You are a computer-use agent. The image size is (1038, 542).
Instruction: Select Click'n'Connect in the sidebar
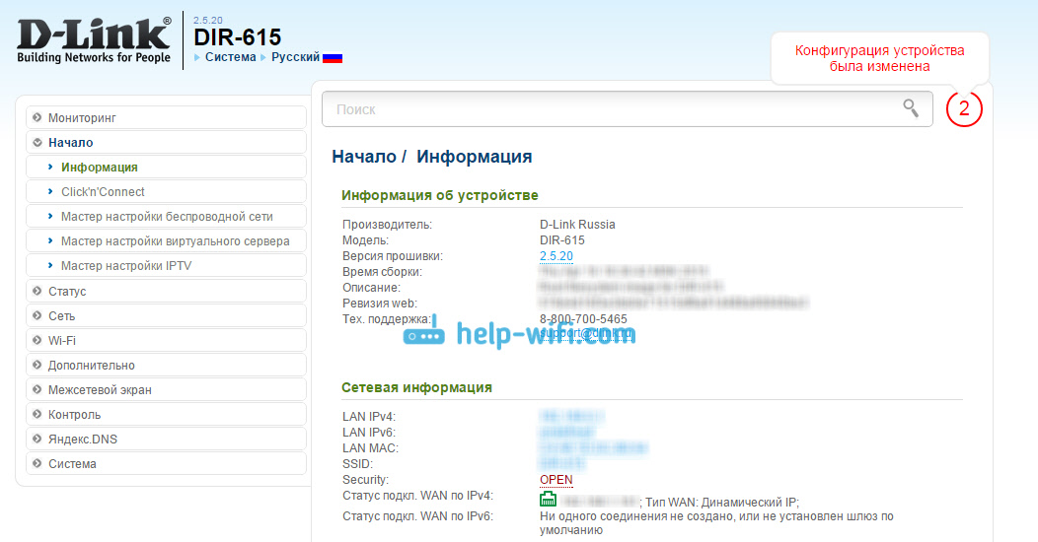point(103,192)
